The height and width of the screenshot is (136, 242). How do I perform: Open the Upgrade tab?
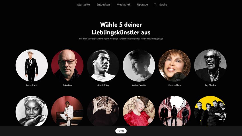(142, 5)
